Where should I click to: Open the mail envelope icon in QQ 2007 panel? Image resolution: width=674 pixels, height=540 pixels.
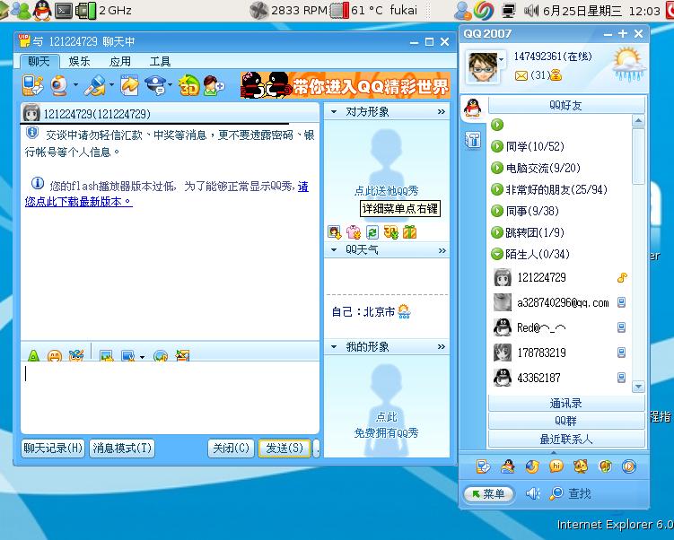[521, 76]
